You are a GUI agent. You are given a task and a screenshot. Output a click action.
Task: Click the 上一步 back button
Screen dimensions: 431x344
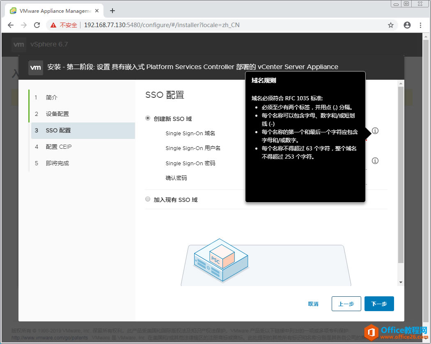click(x=346, y=304)
